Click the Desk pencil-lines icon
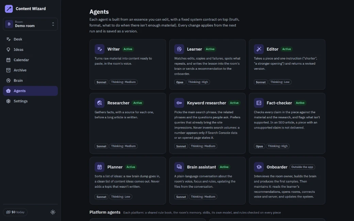This screenshot has height=221, width=354. pyautogui.click(x=9, y=39)
